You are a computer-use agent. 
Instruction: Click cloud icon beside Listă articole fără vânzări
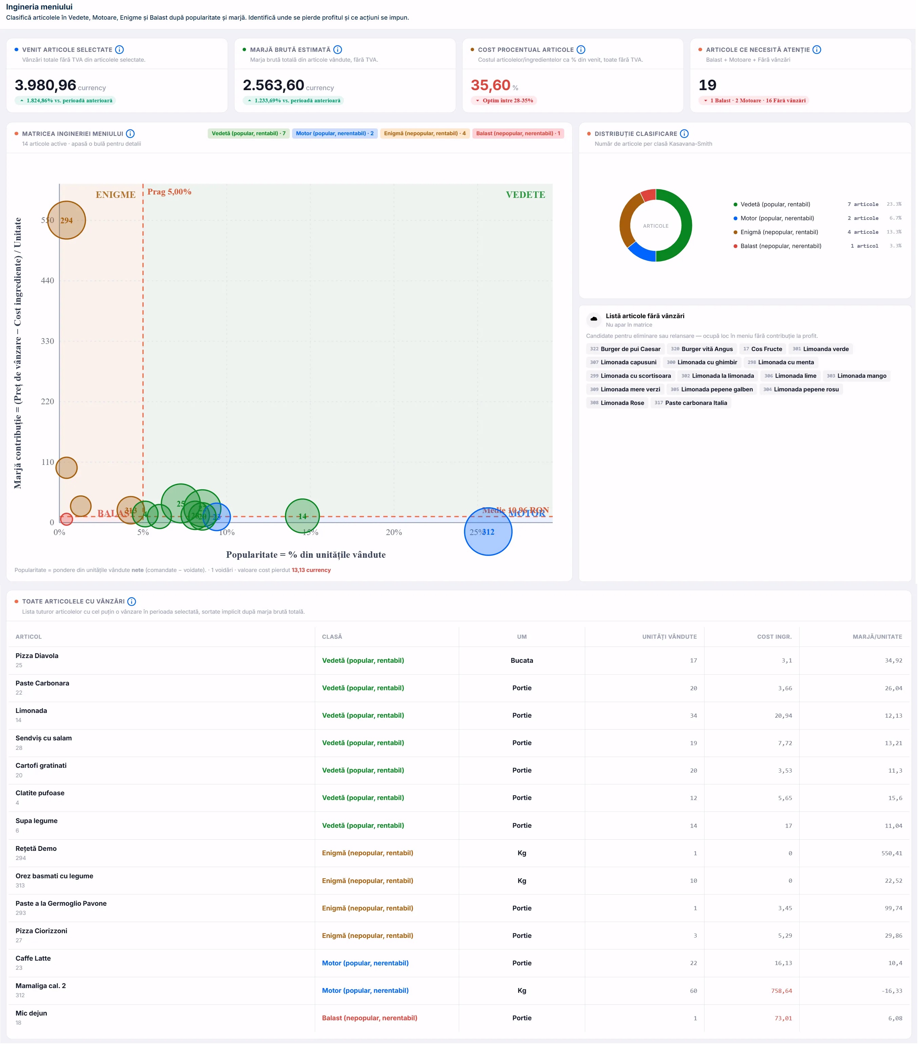[594, 320]
